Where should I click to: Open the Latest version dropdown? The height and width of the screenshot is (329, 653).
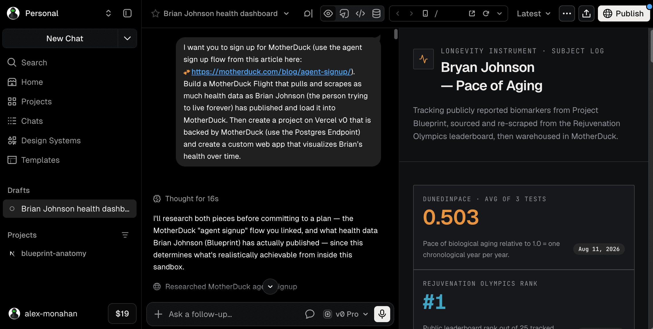click(x=534, y=13)
